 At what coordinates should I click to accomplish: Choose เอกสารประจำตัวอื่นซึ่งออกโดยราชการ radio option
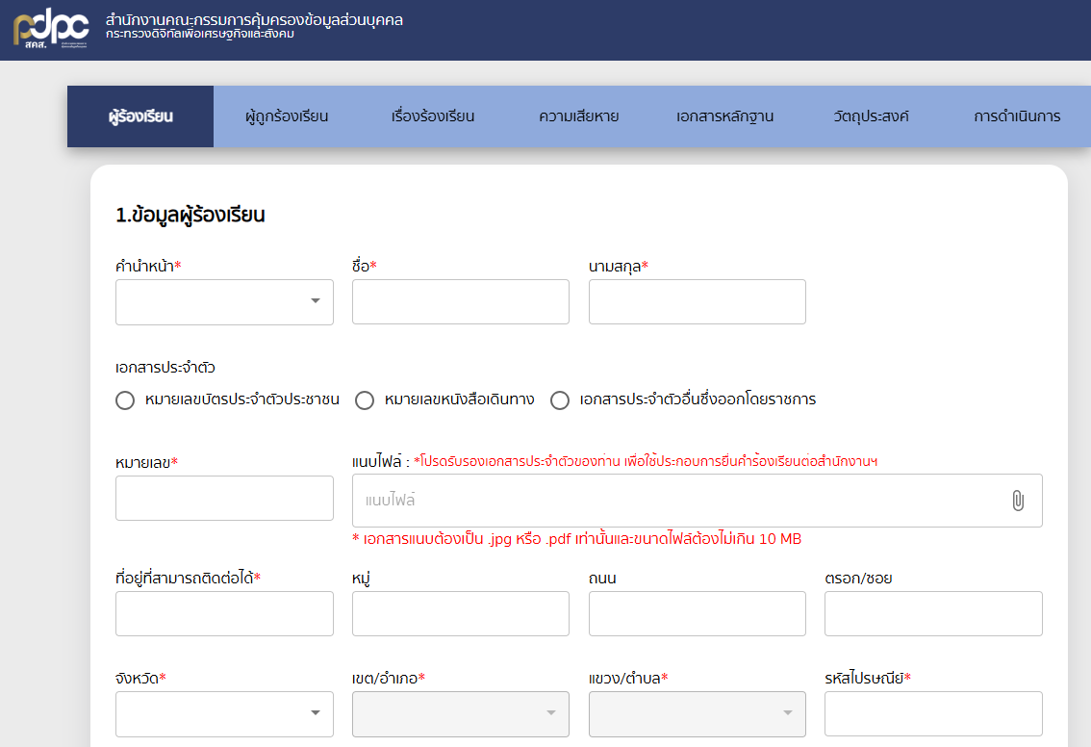coord(560,400)
